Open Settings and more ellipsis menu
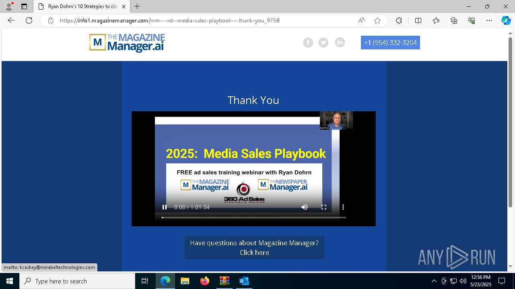 pos(489,20)
